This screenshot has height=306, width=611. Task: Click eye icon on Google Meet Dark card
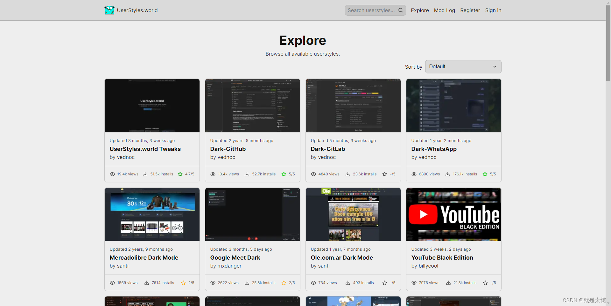[x=213, y=283]
